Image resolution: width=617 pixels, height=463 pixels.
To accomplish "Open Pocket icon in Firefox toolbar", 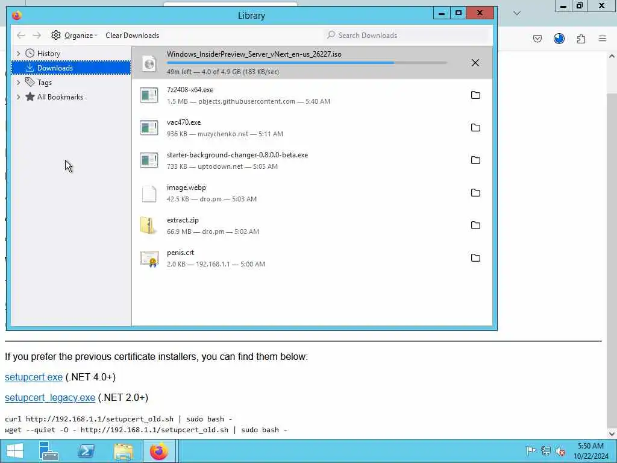I will click(537, 39).
